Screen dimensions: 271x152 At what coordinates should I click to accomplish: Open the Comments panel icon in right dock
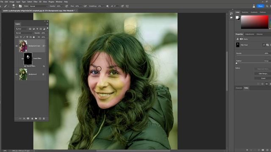point(231,18)
